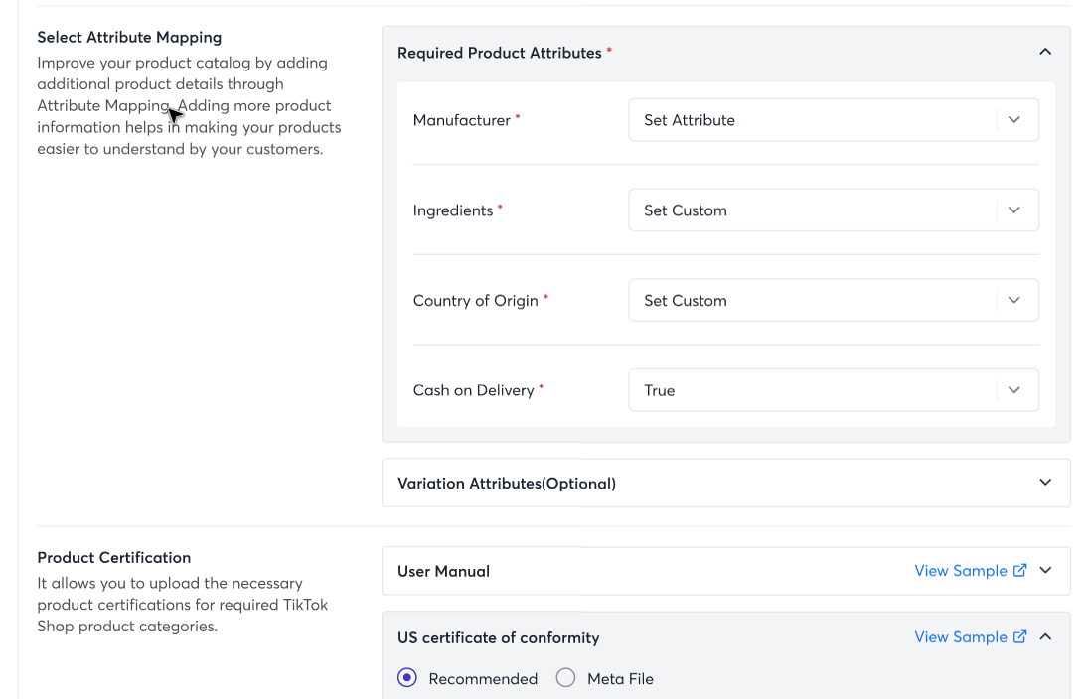Click the Product Certification heading

click(114, 557)
